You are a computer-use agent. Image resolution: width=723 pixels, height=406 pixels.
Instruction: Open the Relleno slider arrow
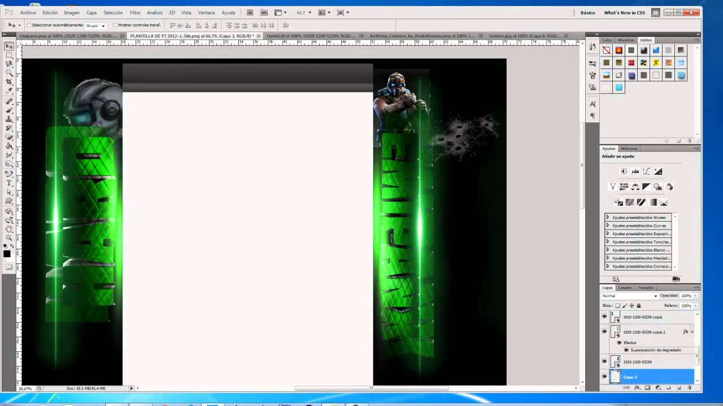point(695,306)
